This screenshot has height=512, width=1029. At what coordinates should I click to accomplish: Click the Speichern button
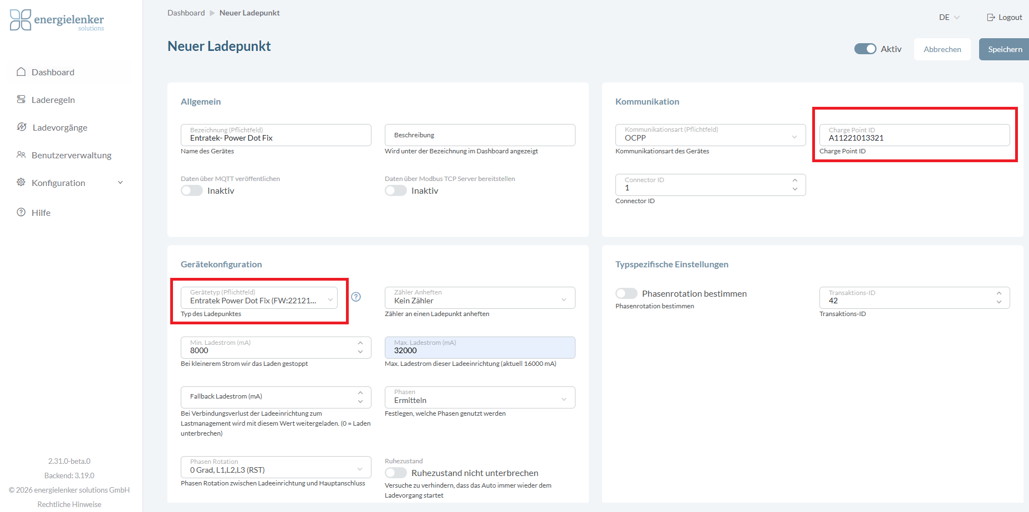(1004, 49)
